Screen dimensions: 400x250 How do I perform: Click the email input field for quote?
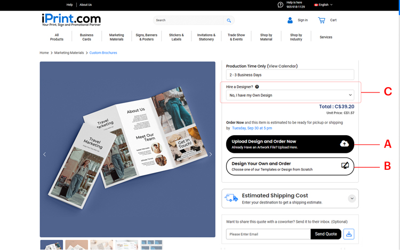[x=268, y=234]
